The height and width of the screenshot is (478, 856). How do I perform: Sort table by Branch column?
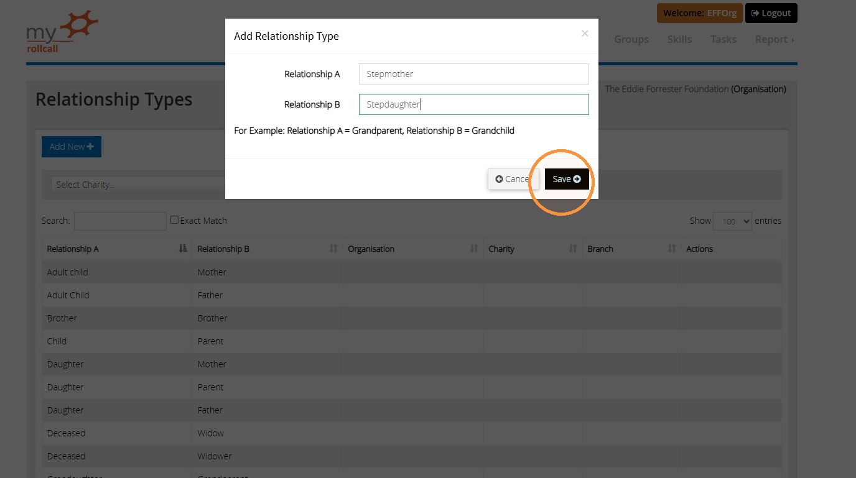tap(631, 249)
